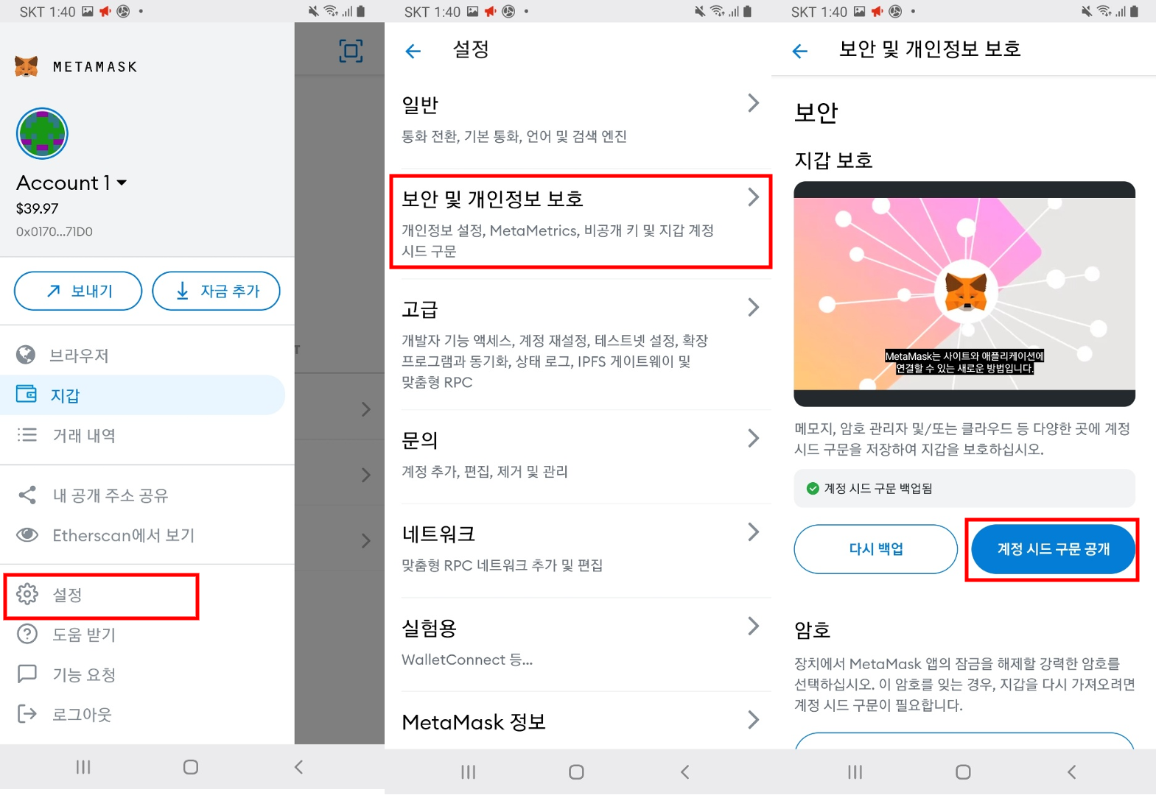Tap the 보내기 send button
This screenshot has width=1156, height=795.
tap(78, 291)
